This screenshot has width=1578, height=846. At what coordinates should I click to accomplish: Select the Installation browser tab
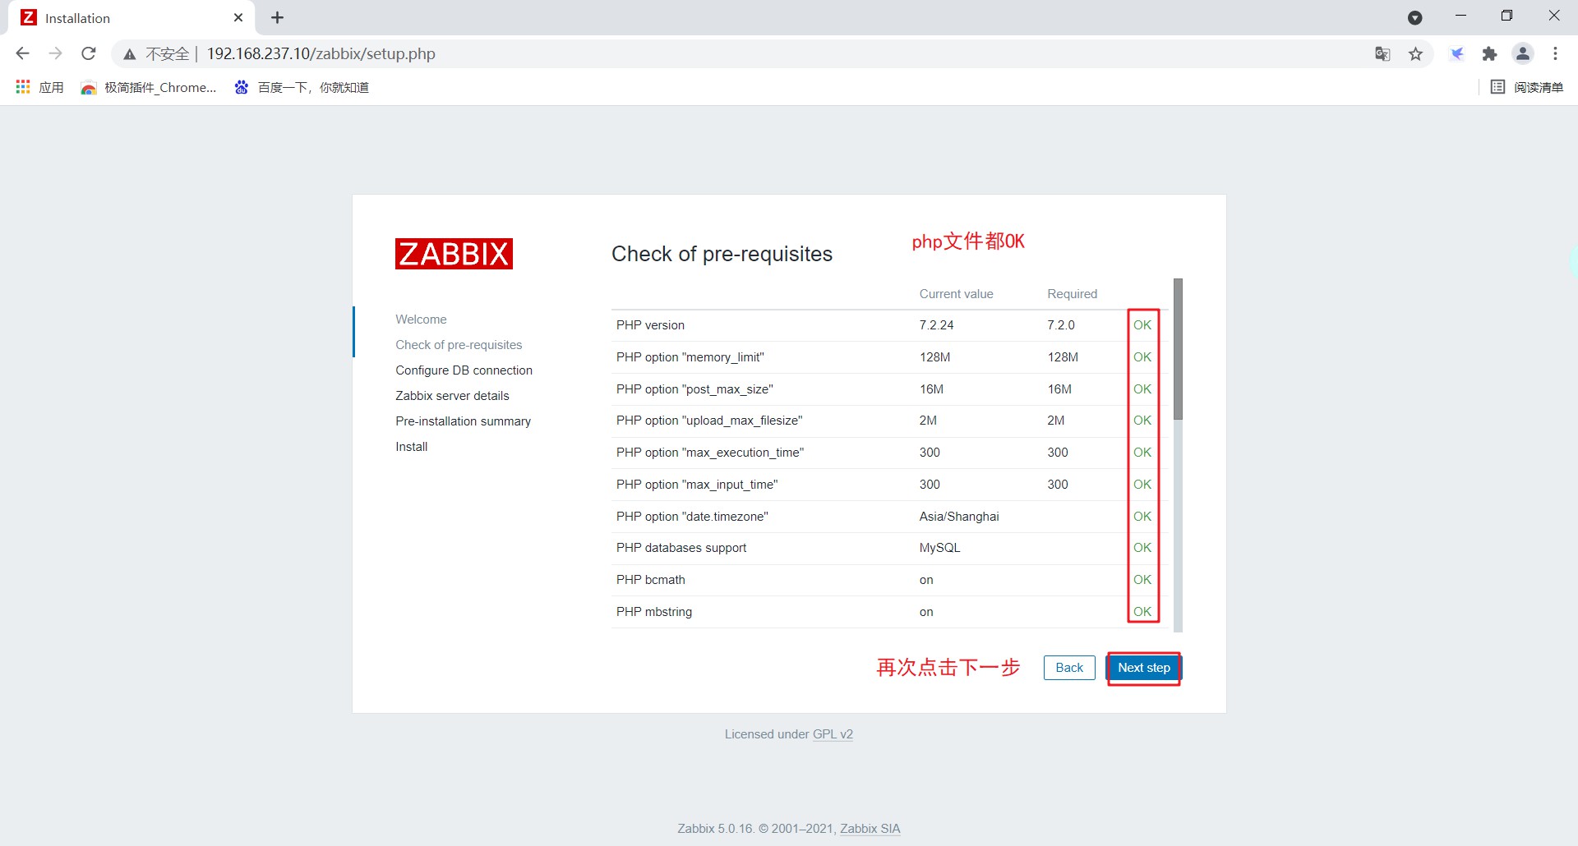click(x=131, y=17)
